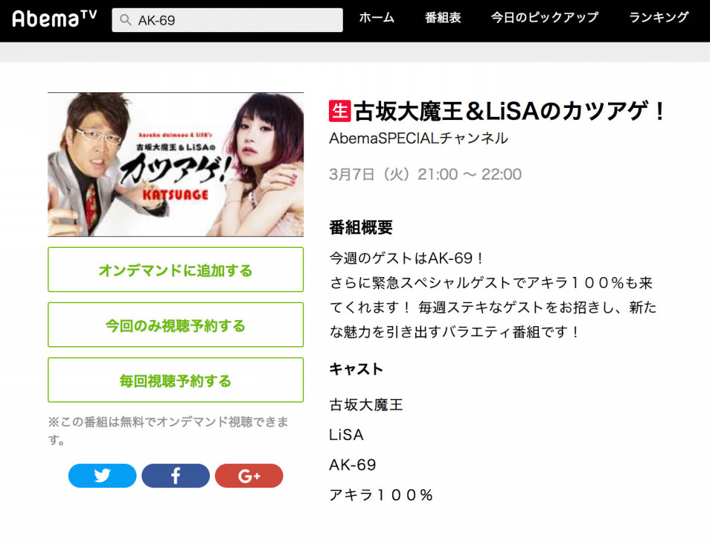Click the red 生 live badge
Image resolution: width=710 pixels, height=545 pixels.
point(339,111)
